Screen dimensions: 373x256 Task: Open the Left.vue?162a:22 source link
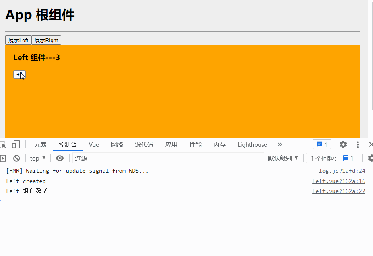[339, 191]
